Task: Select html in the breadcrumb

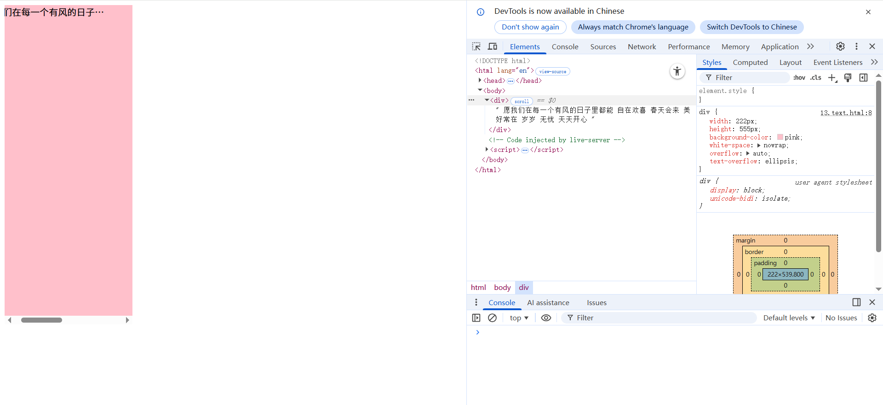Action: [x=478, y=287]
